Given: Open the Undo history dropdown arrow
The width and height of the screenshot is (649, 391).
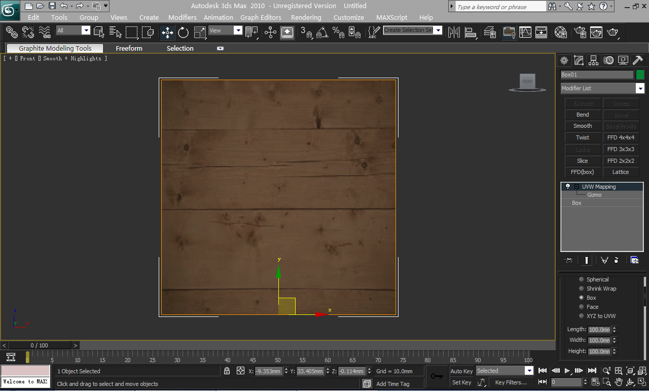Looking at the screenshot, I should click(71, 6).
